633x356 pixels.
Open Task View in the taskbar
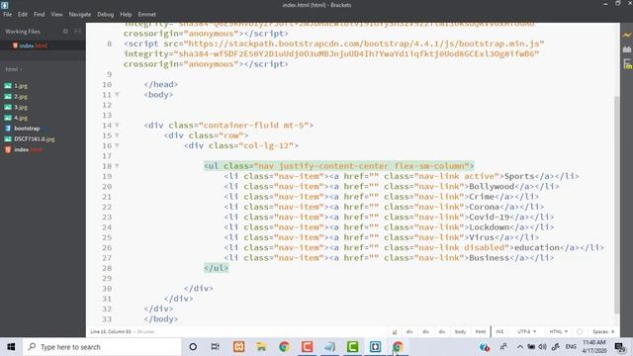click(216, 347)
